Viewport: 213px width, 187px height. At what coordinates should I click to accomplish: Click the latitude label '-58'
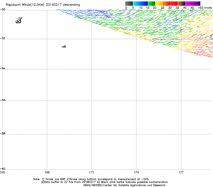click(x=3, y=133)
